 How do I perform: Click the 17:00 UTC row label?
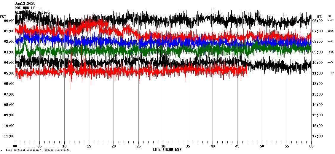[x=318, y=136]
